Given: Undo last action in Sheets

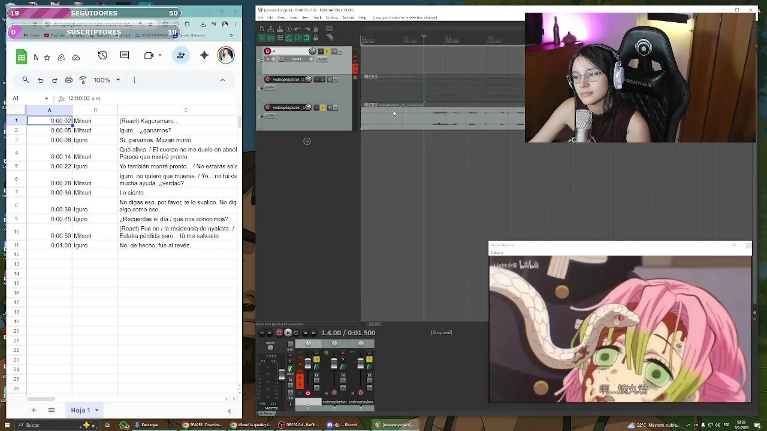Looking at the screenshot, I should 41,80.
